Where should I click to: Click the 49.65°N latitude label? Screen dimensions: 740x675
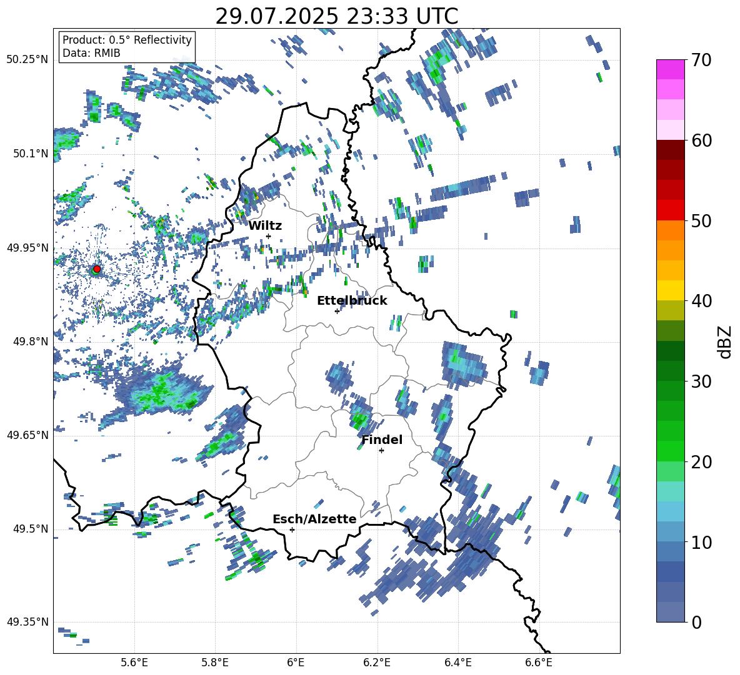pos(27,435)
